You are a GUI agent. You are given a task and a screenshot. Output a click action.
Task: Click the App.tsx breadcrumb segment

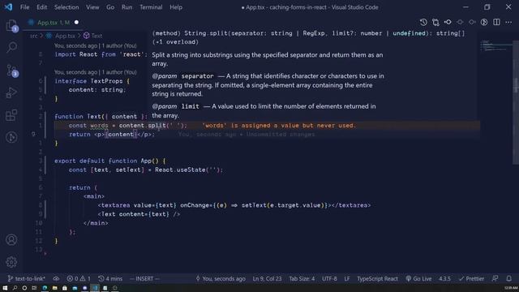point(65,36)
